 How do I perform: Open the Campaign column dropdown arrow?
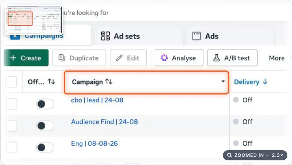223,81
